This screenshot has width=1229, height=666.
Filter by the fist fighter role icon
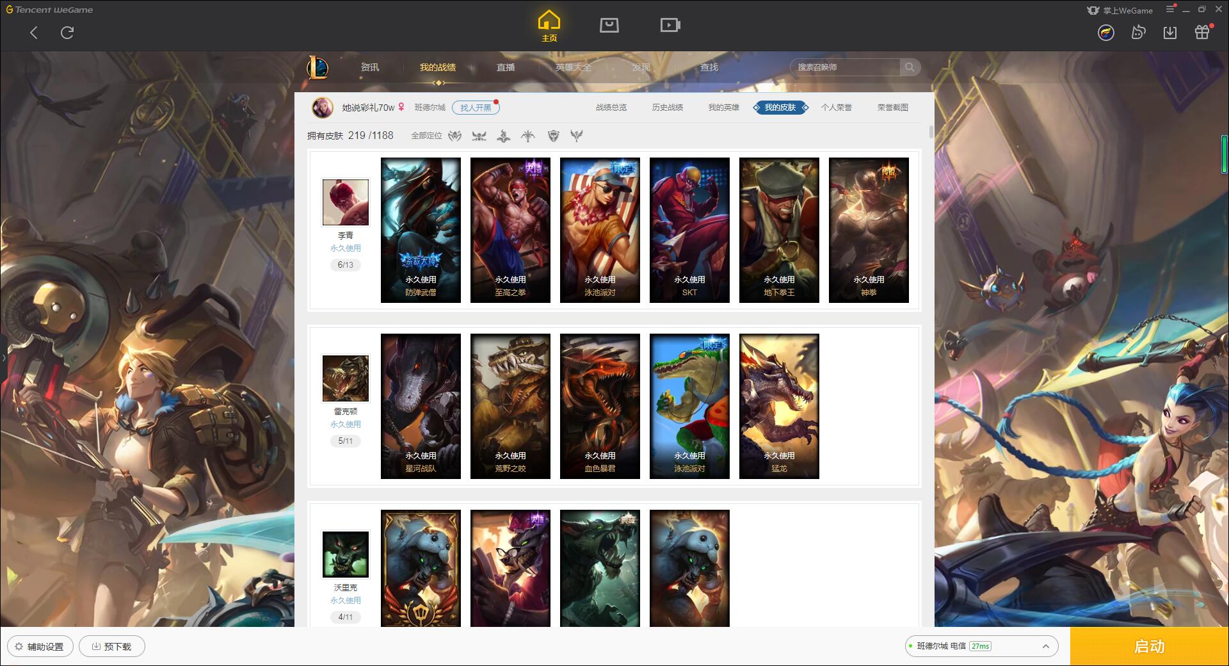tap(454, 136)
